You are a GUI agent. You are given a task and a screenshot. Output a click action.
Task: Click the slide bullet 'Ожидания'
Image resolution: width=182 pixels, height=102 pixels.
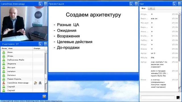click(x=67, y=31)
